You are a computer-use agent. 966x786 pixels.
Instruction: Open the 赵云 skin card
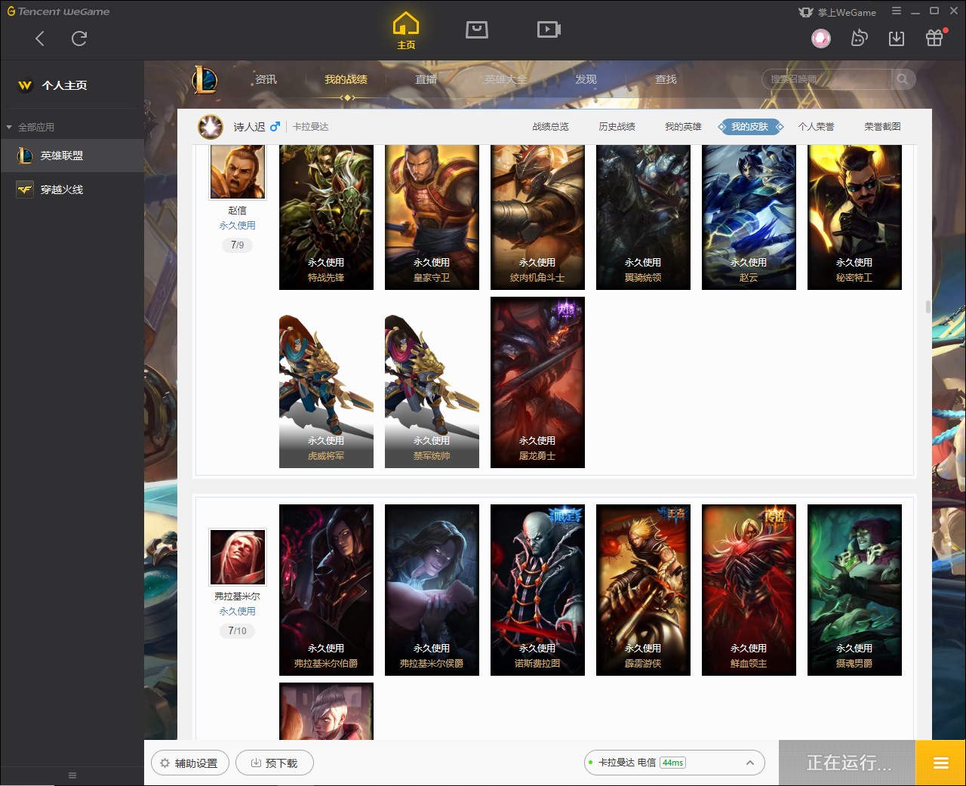[749, 217]
